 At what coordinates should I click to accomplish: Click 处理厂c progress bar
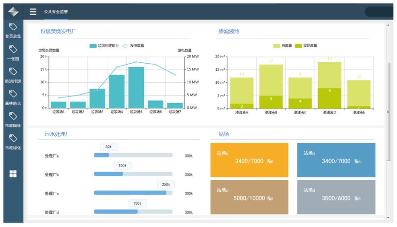point(133,193)
